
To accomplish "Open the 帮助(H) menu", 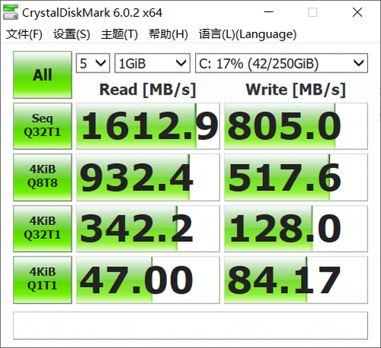I will [x=168, y=34].
